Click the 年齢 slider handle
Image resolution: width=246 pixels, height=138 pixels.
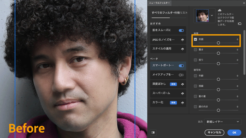(x=218, y=79)
